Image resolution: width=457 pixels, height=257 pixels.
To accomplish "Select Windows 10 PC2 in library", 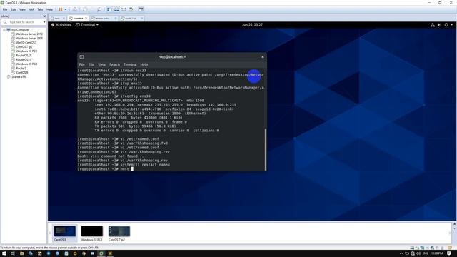I will [26, 64].
